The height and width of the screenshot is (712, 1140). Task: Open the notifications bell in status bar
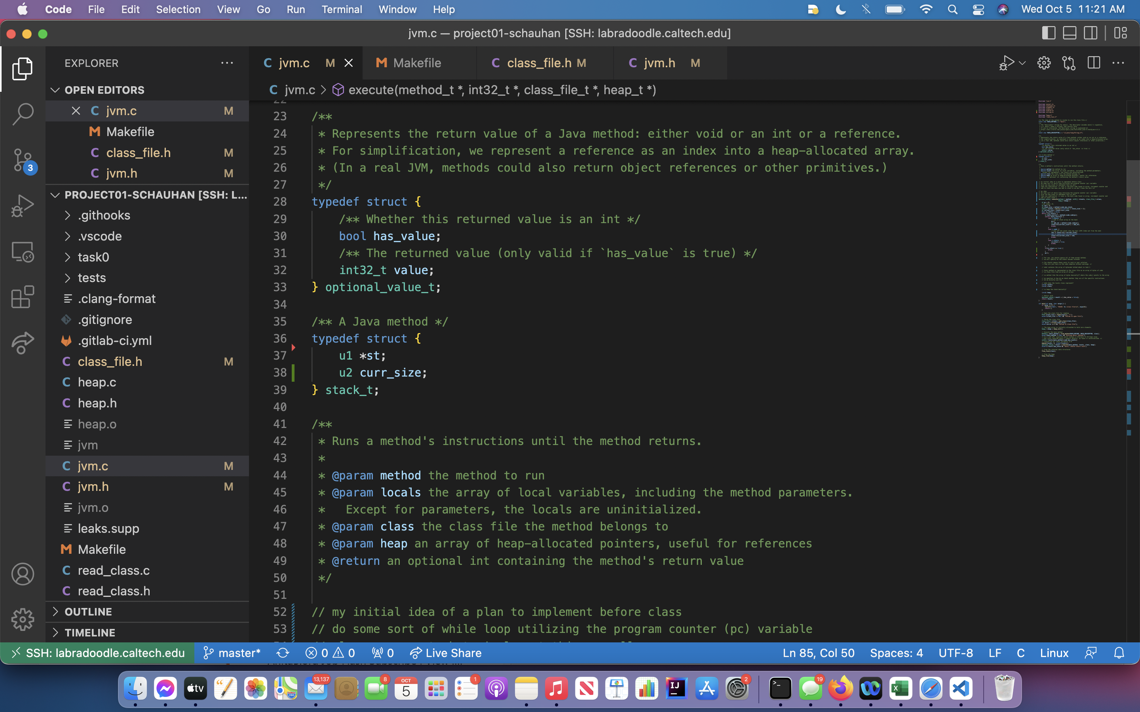point(1119,653)
